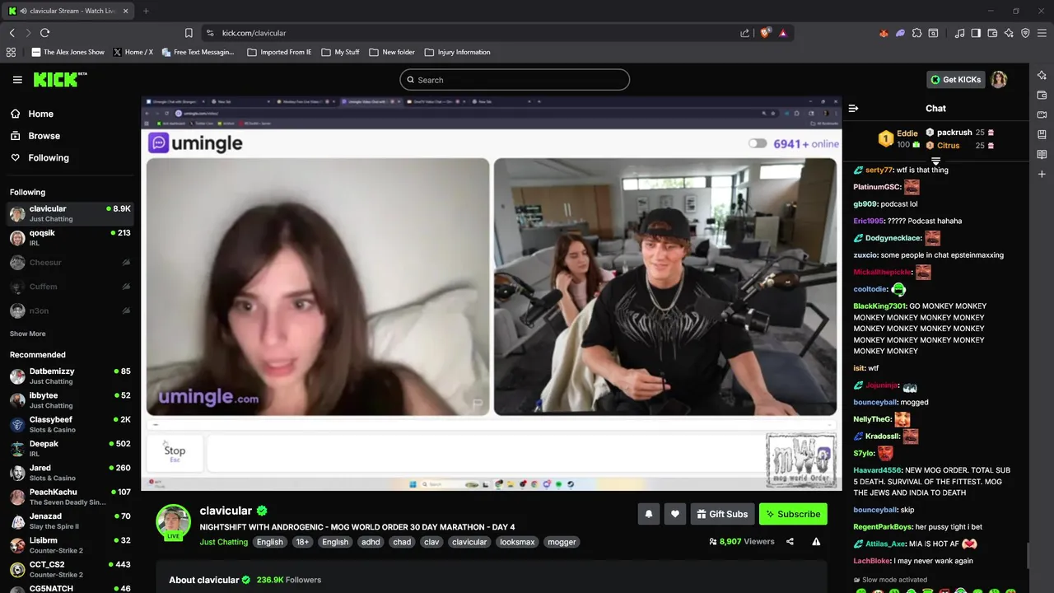Toggle the browser sidebar panel button

[x=976, y=33]
